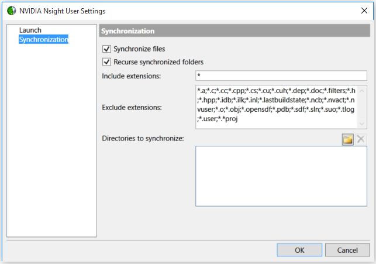This screenshot has width=376, height=264.
Task: Select the Launch settings page
Action: (x=30, y=30)
